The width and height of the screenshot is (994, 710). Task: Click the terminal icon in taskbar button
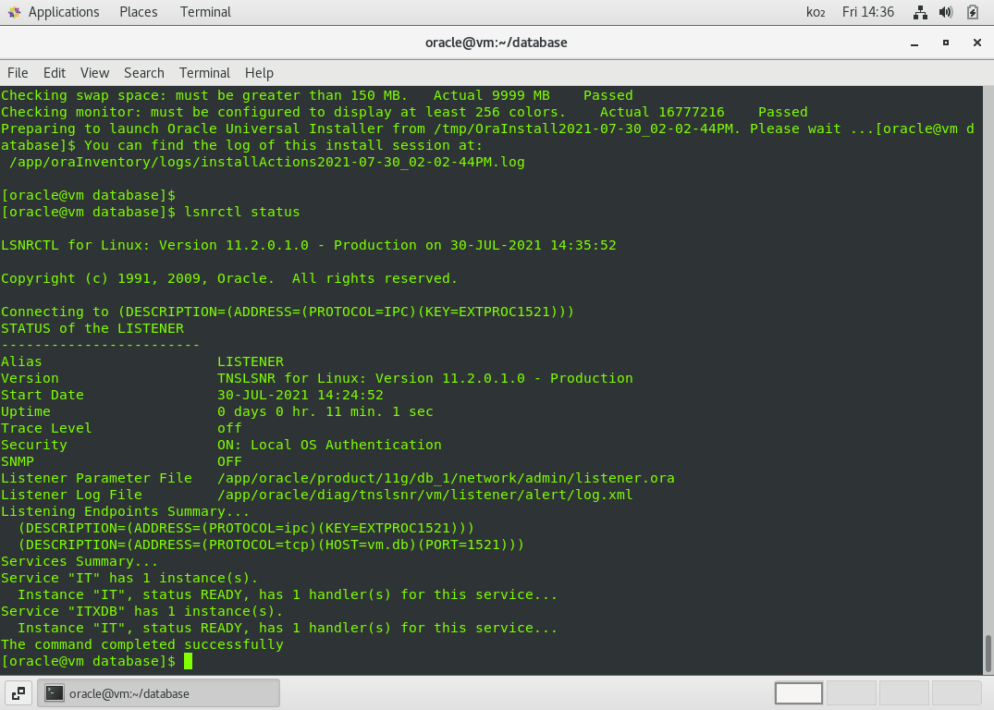tap(55, 692)
